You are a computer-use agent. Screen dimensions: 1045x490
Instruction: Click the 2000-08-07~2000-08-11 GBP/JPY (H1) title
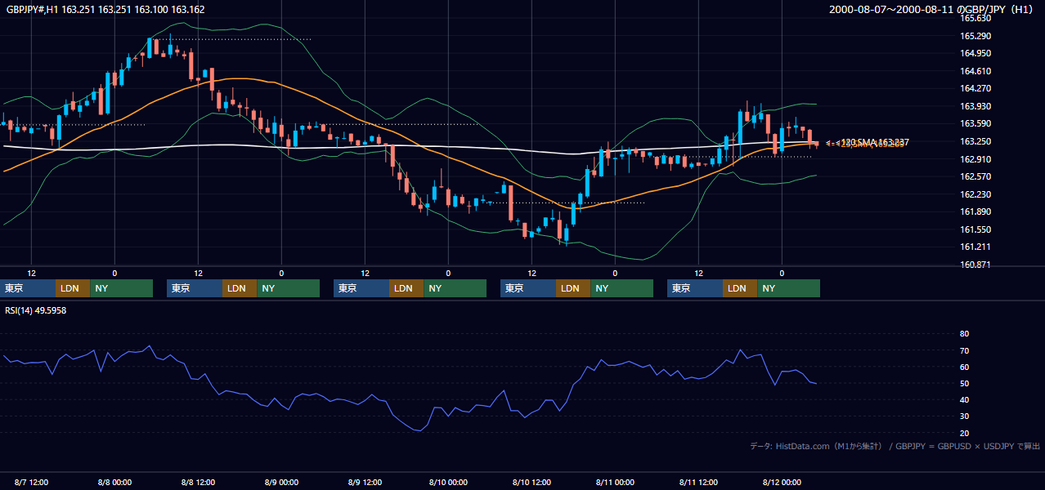(x=933, y=10)
